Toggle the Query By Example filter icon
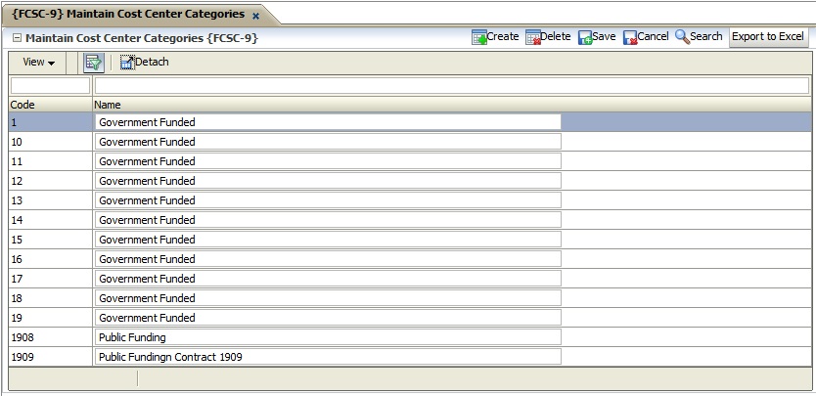Screen dimensions: 816x396 [x=94, y=63]
